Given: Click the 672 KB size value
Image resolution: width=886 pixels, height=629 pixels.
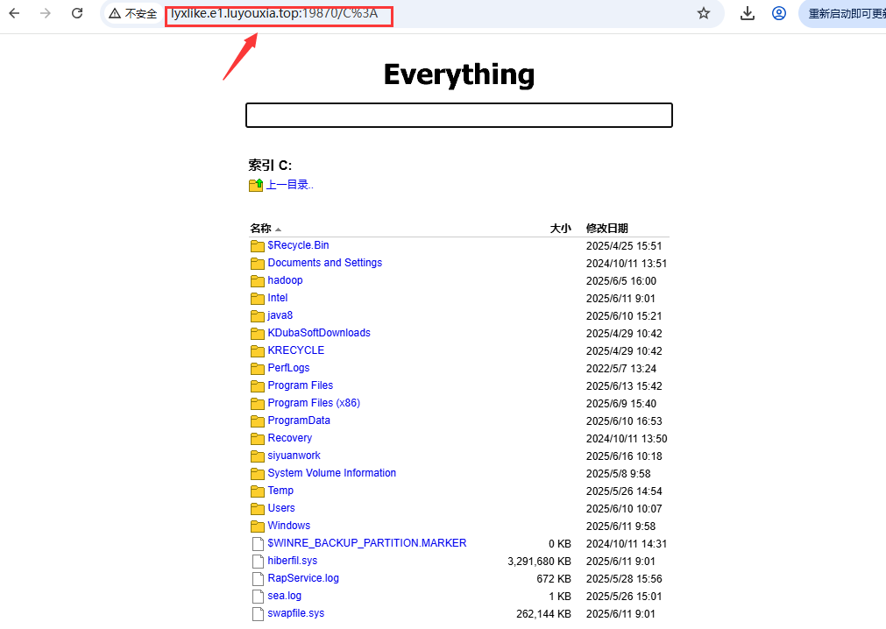Looking at the screenshot, I should (554, 579).
